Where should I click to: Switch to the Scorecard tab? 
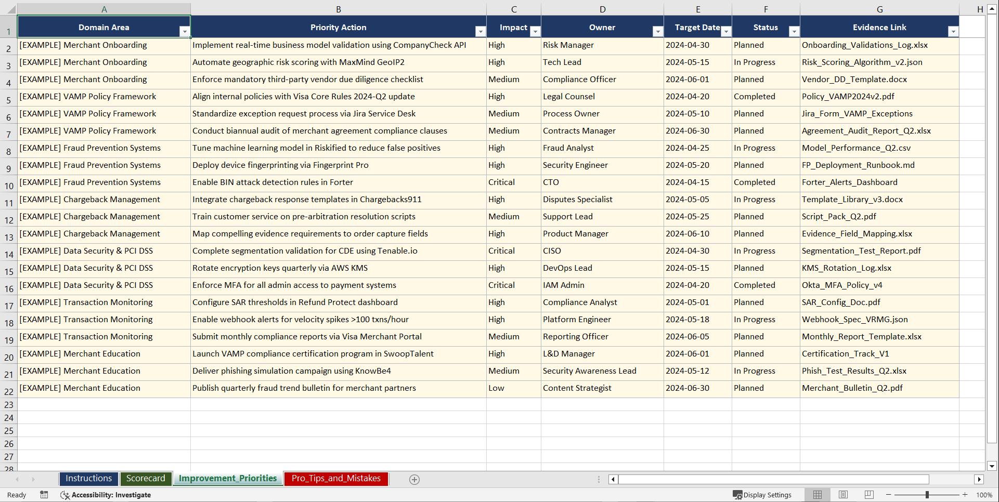(146, 479)
